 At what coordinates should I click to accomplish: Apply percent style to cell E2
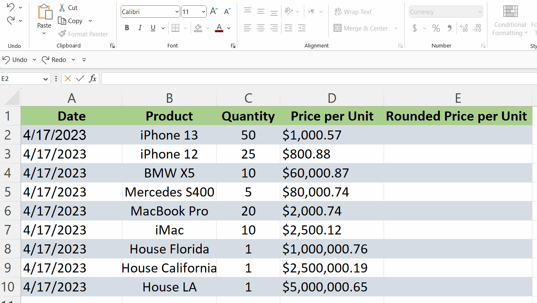[435, 28]
